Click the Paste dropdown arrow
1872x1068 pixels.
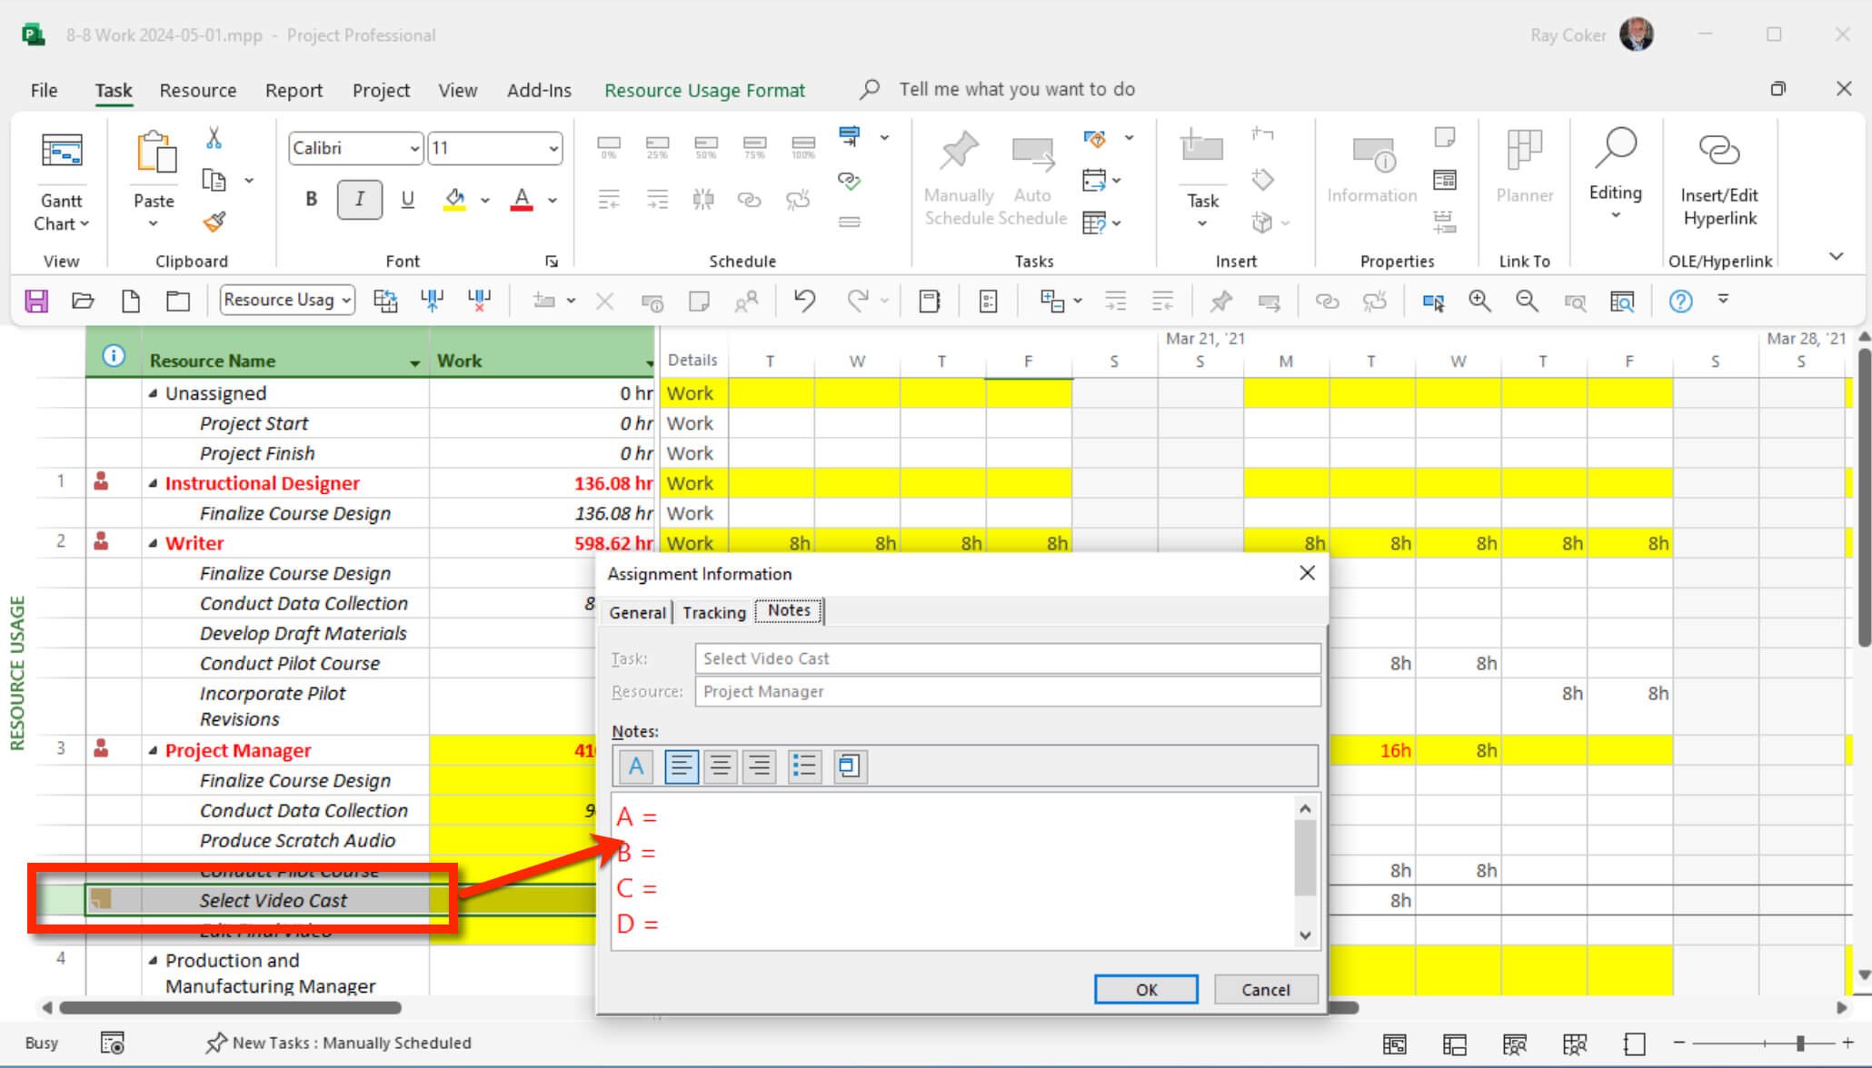click(x=153, y=223)
